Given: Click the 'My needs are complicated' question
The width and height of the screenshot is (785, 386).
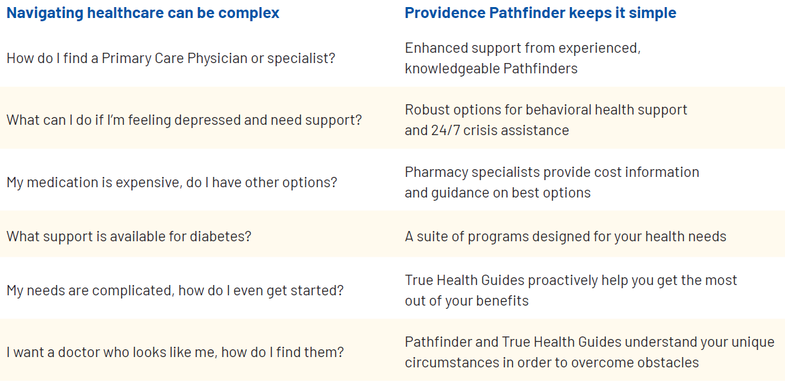Looking at the screenshot, I should [x=175, y=290].
